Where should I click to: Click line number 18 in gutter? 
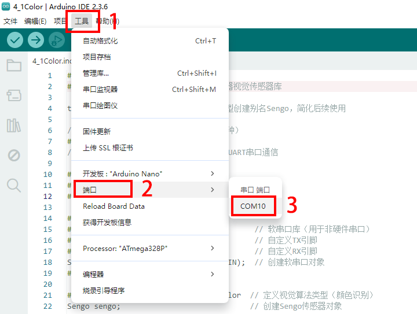47,262
